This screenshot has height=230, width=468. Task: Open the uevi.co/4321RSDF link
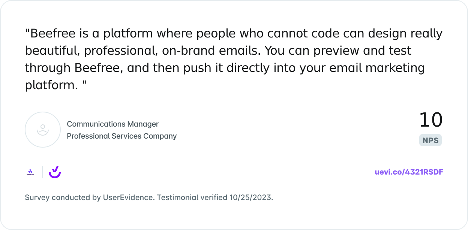pyautogui.click(x=409, y=172)
